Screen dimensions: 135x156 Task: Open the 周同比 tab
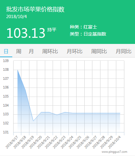(x=99, y=51)
